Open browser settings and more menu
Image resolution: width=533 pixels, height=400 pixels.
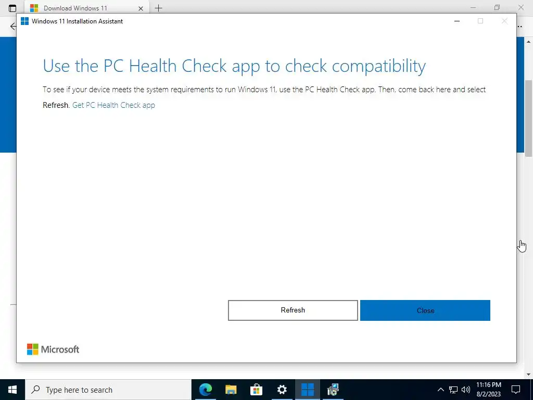point(520,26)
